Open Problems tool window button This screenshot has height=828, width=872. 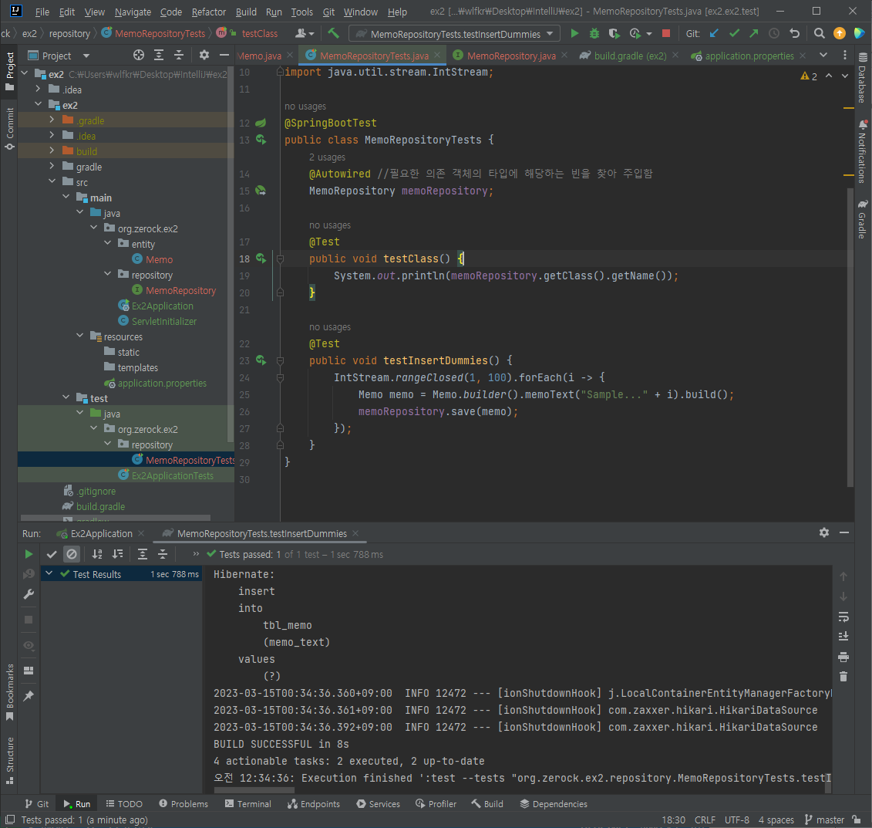(183, 804)
